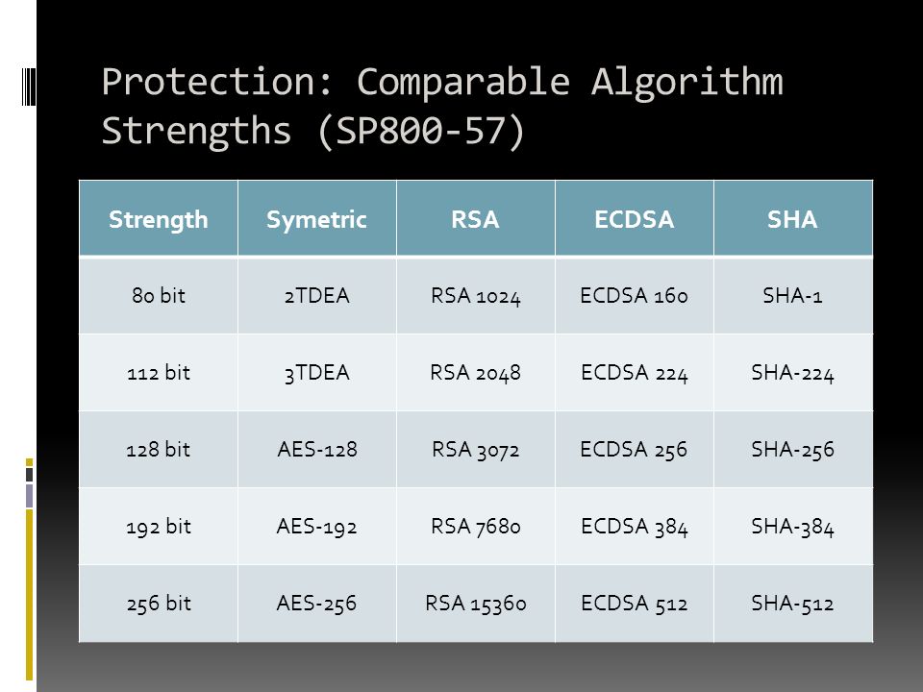Click the SHA header cell
The height and width of the screenshot is (692, 923).
pyautogui.click(x=793, y=218)
